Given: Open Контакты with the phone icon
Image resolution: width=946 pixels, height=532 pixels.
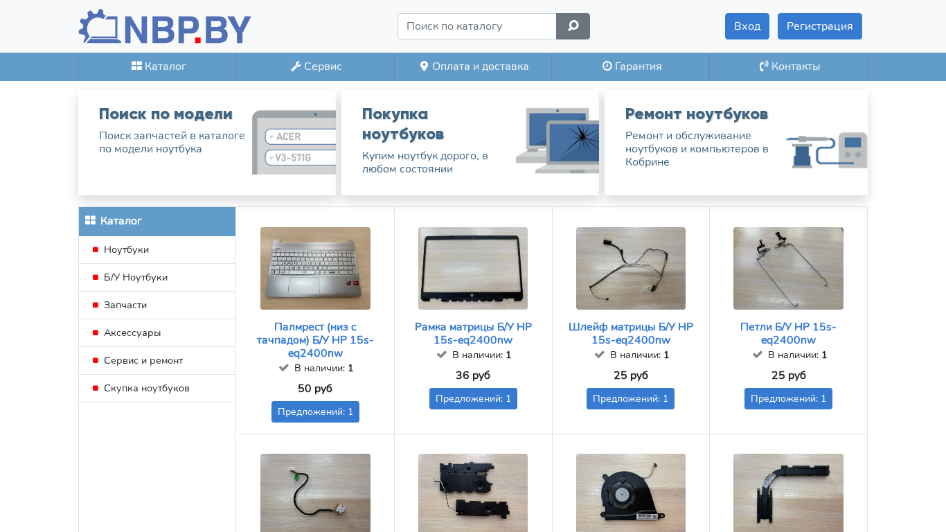Looking at the screenshot, I should (789, 66).
